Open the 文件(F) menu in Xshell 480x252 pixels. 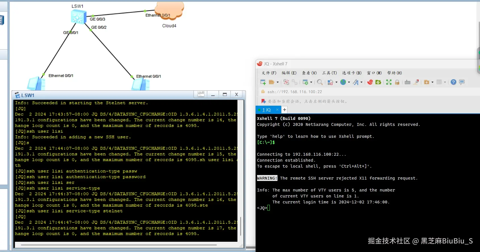click(x=269, y=73)
